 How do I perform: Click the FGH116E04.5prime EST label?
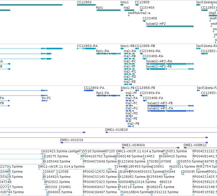tap(135, 192)
